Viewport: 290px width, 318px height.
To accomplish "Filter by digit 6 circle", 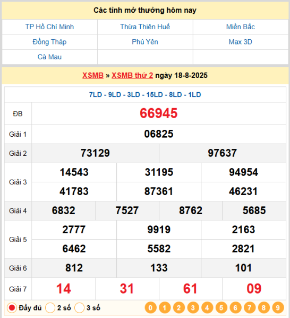I will pyautogui.click(x=235, y=307).
